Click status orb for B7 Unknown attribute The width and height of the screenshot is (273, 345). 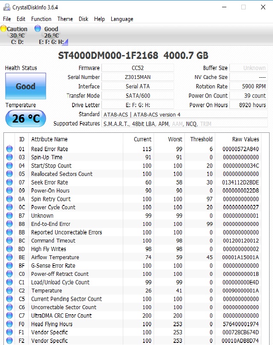(x=9, y=215)
